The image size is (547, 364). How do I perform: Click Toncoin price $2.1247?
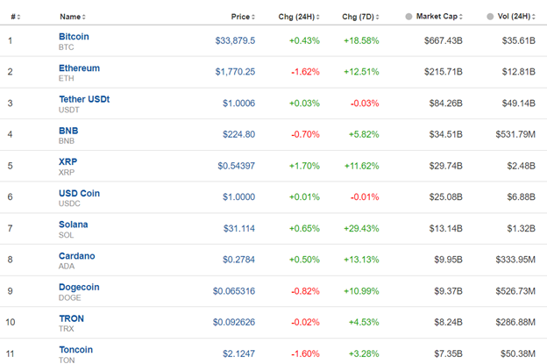click(x=239, y=353)
